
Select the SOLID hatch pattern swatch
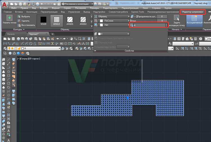point(43,21)
